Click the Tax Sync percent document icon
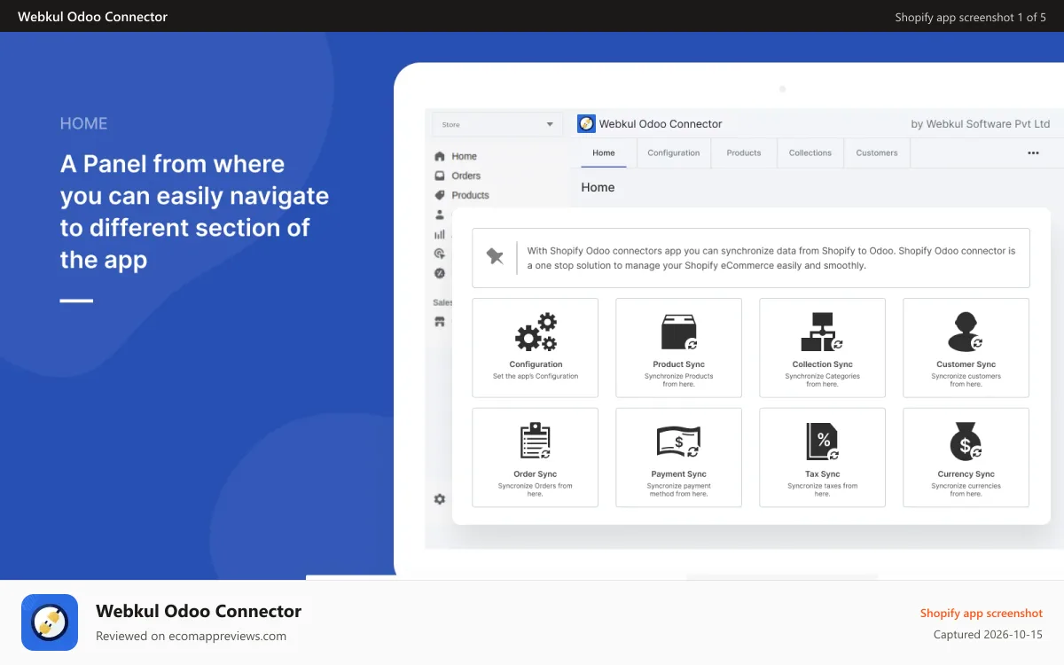 822,442
